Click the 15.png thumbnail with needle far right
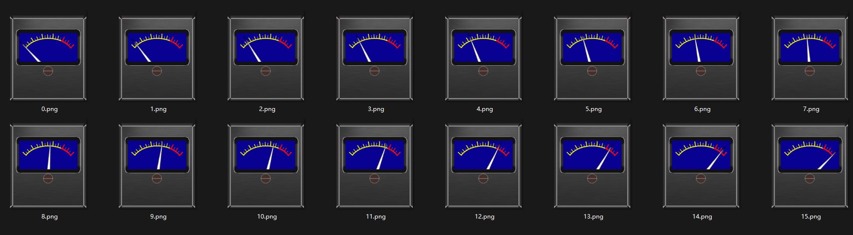The height and width of the screenshot is (235, 853). click(x=810, y=166)
